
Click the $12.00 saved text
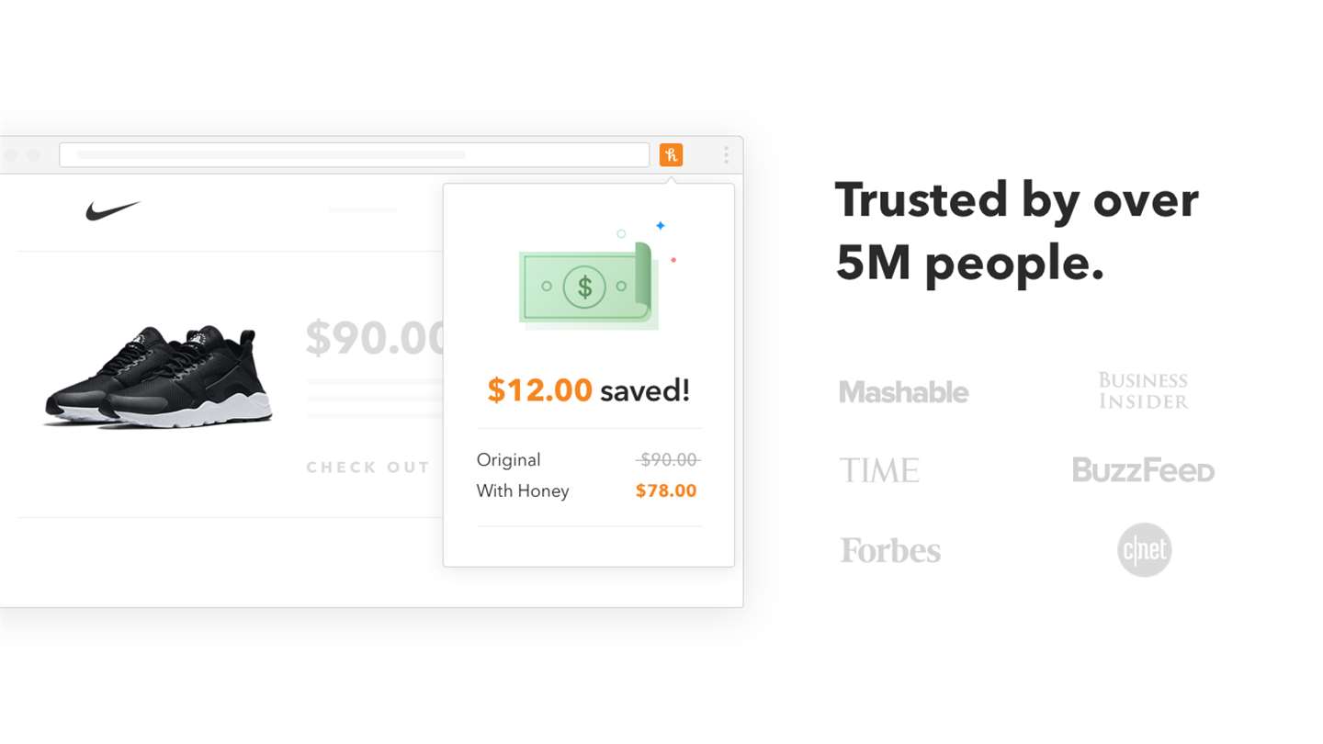[x=588, y=390]
